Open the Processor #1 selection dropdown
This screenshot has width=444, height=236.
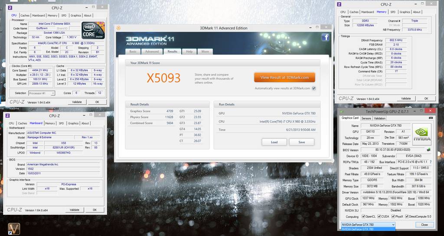pos(42,93)
